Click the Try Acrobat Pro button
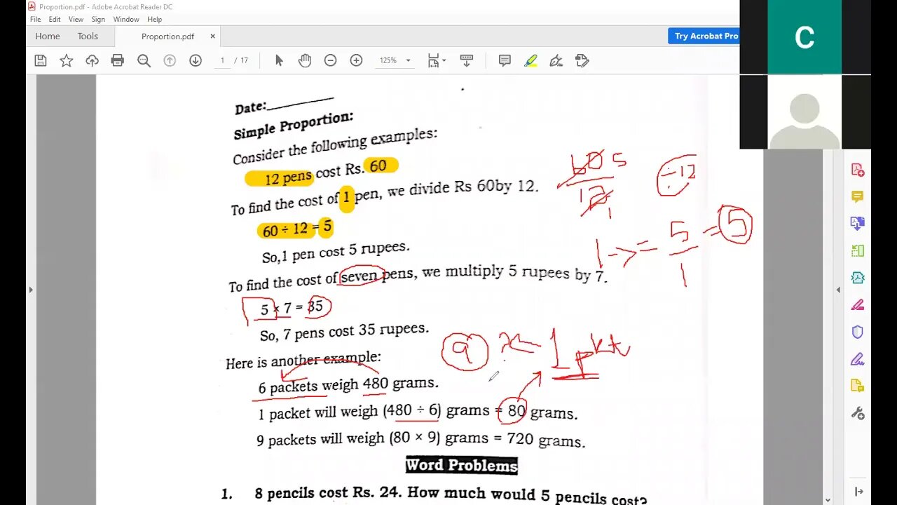Image resolution: width=897 pixels, height=505 pixels. pyautogui.click(x=704, y=36)
